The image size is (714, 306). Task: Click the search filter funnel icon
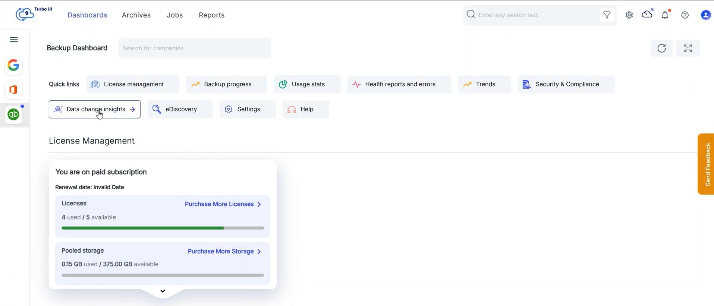607,15
